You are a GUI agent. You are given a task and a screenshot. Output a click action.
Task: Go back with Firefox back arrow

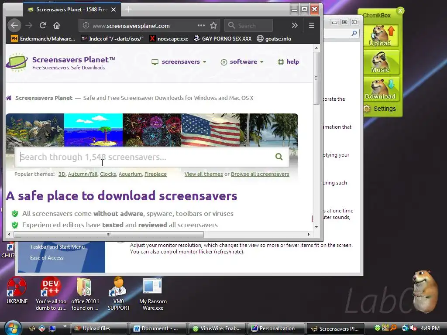pos(14,26)
